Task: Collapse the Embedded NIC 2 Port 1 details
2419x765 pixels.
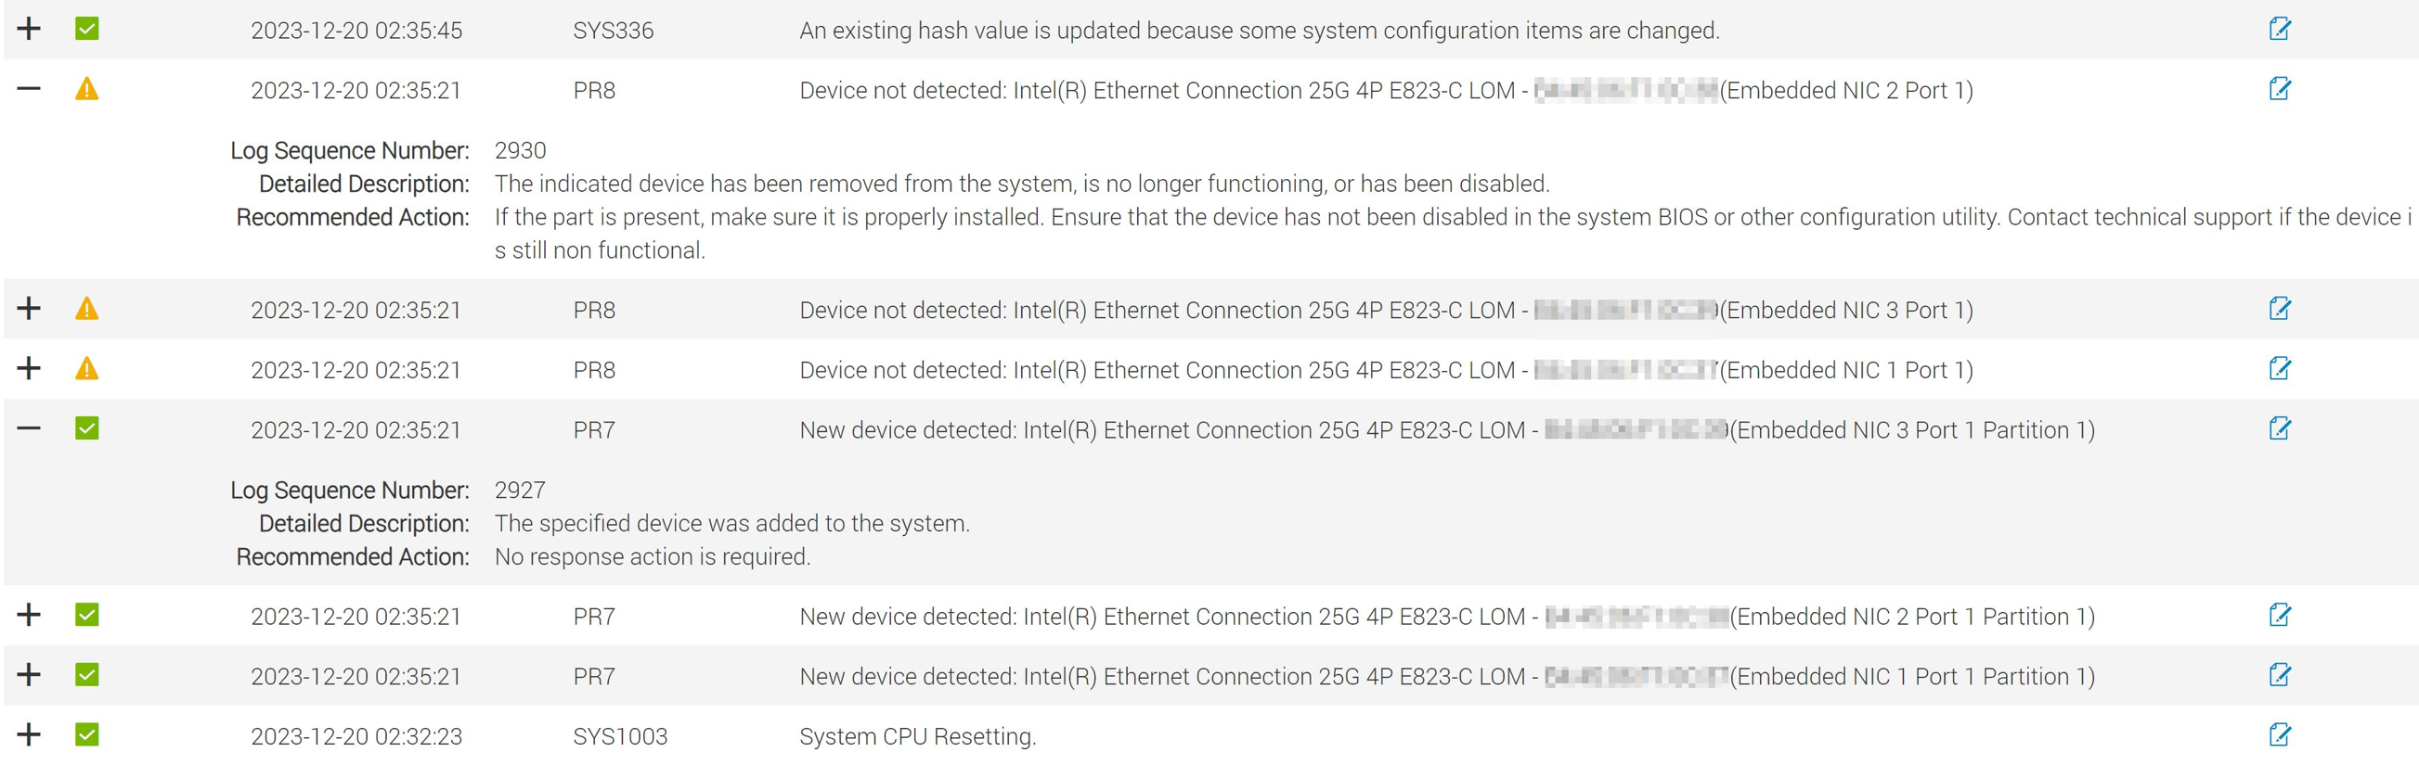Action: tap(29, 89)
